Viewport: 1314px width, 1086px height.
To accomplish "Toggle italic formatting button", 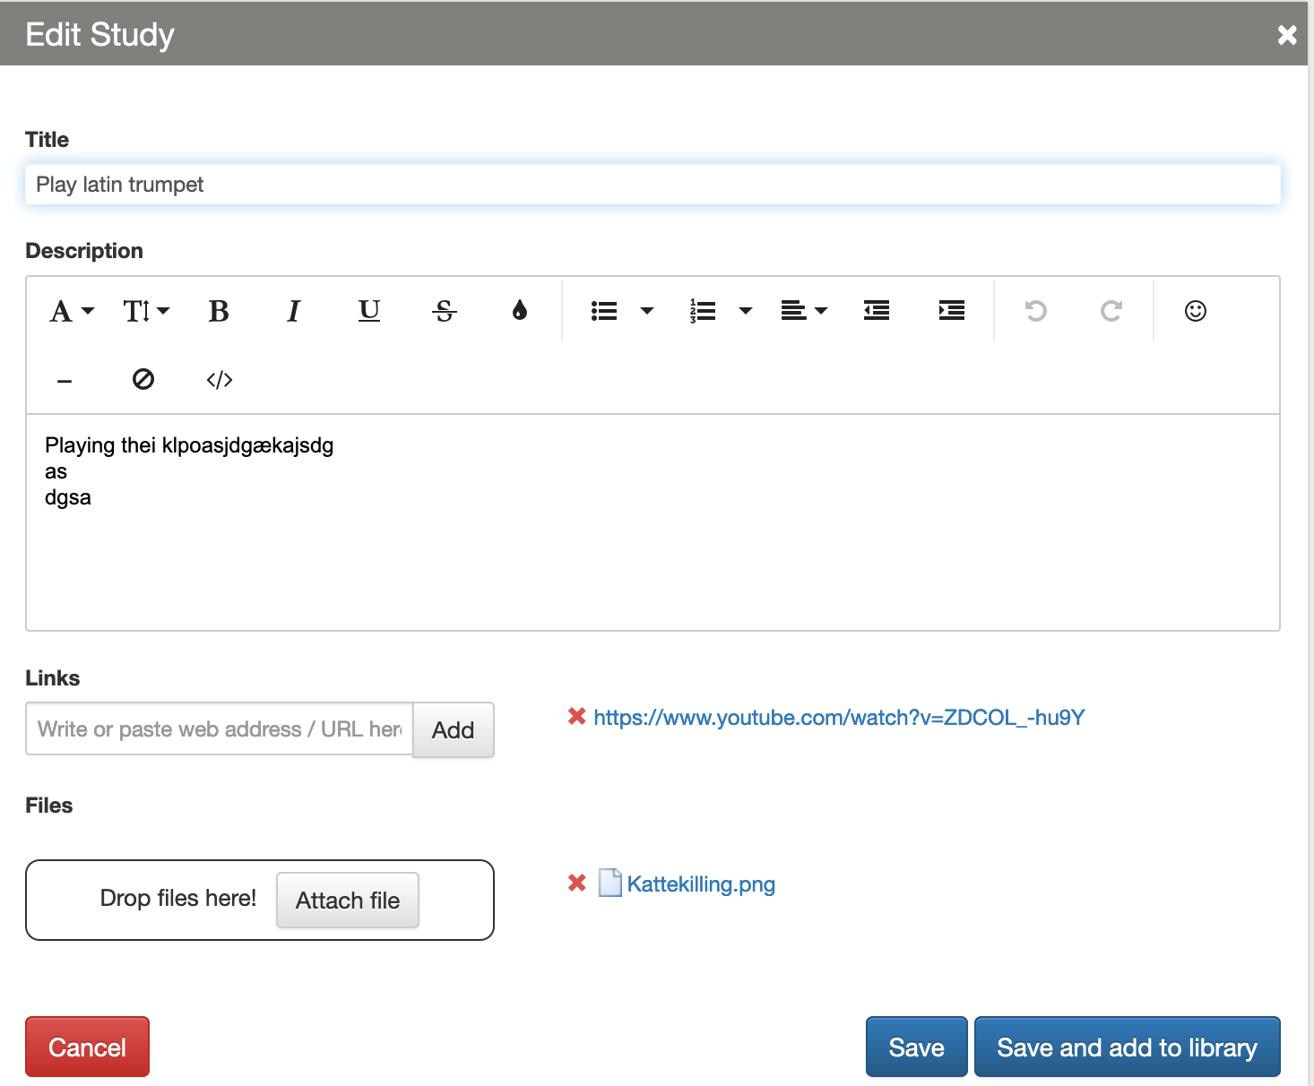I will coord(293,311).
